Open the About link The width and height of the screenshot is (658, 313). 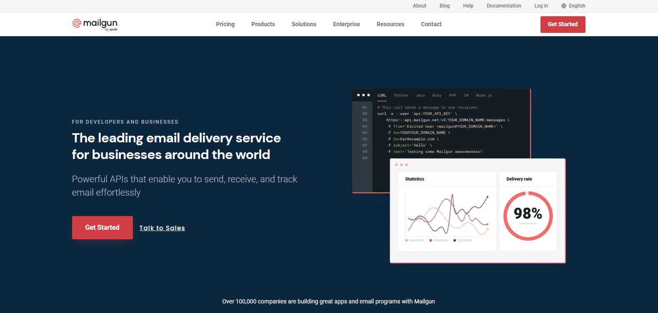(420, 6)
